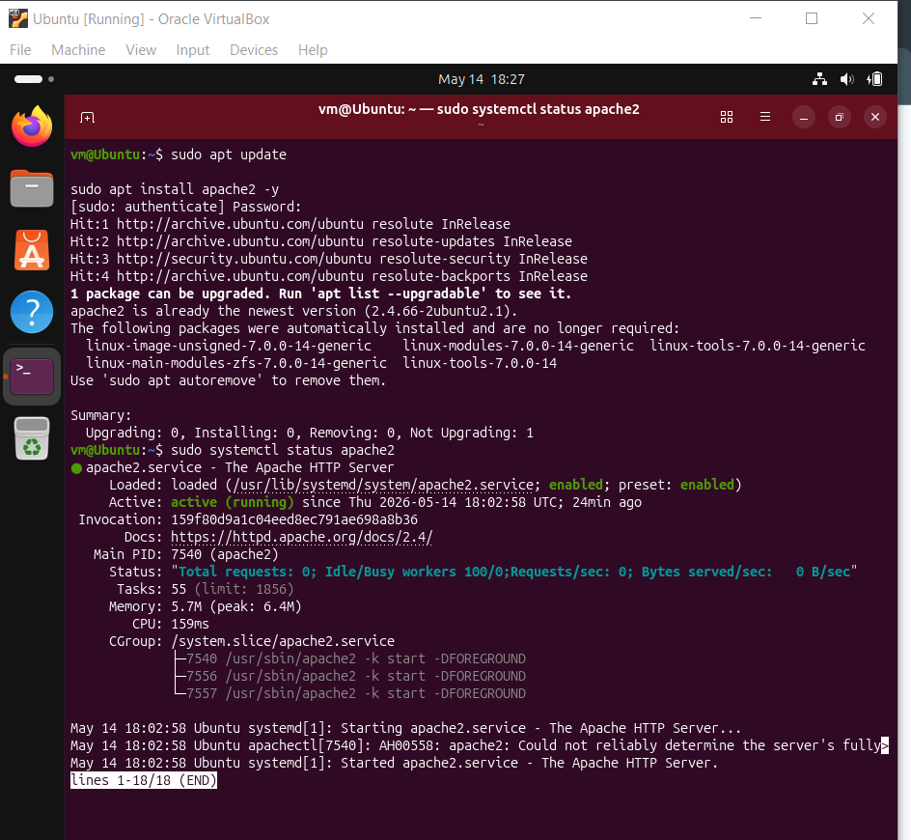The height and width of the screenshot is (840, 911).
Task: Click the 'Upgrading: 0, Installing: 0' summary line
Action: coord(310,434)
